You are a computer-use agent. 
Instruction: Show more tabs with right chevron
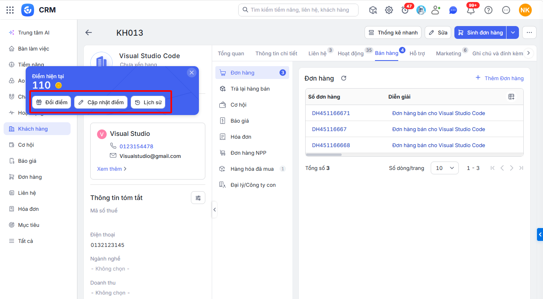pos(529,53)
